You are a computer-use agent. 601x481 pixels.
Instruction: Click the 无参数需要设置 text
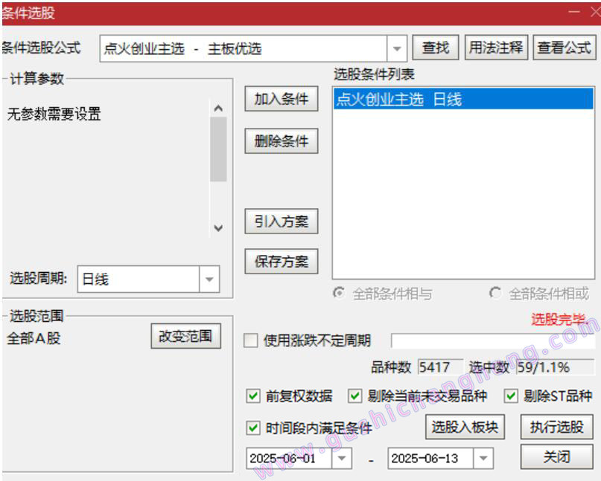54,114
